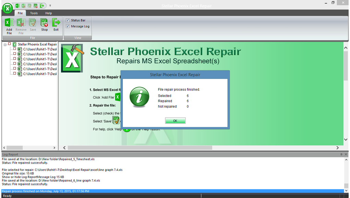Click right arrow of main panel horizontal scrollbar

pyautogui.click(x=338, y=148)
